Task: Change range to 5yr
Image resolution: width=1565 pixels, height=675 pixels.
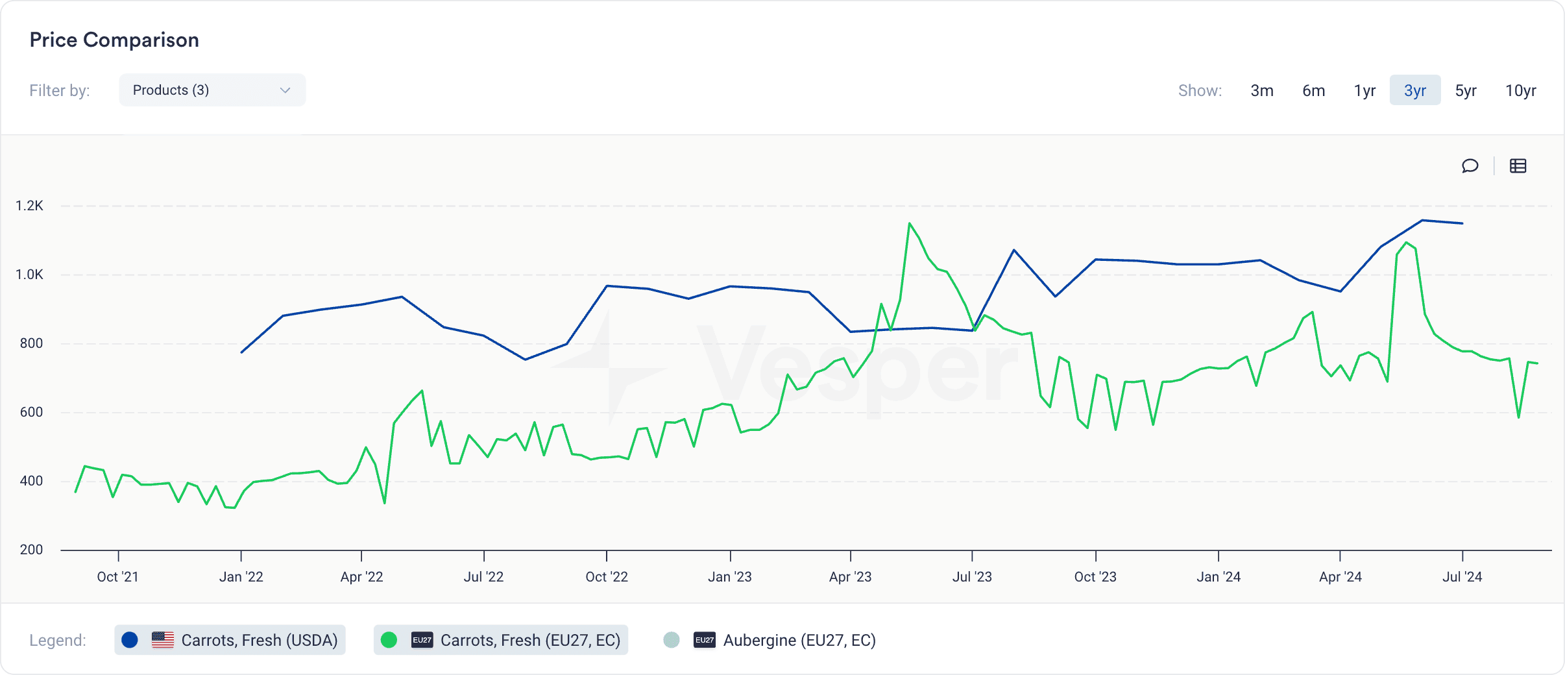Action: (1466, 90)
